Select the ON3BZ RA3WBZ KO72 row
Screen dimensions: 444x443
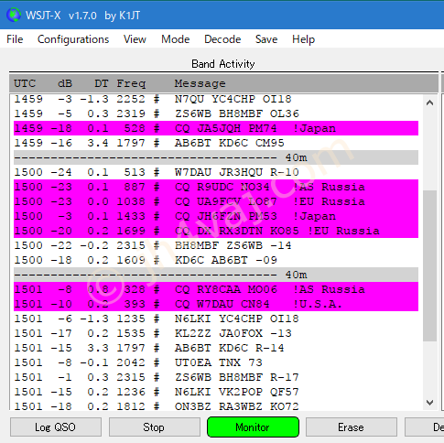(216, 405)
